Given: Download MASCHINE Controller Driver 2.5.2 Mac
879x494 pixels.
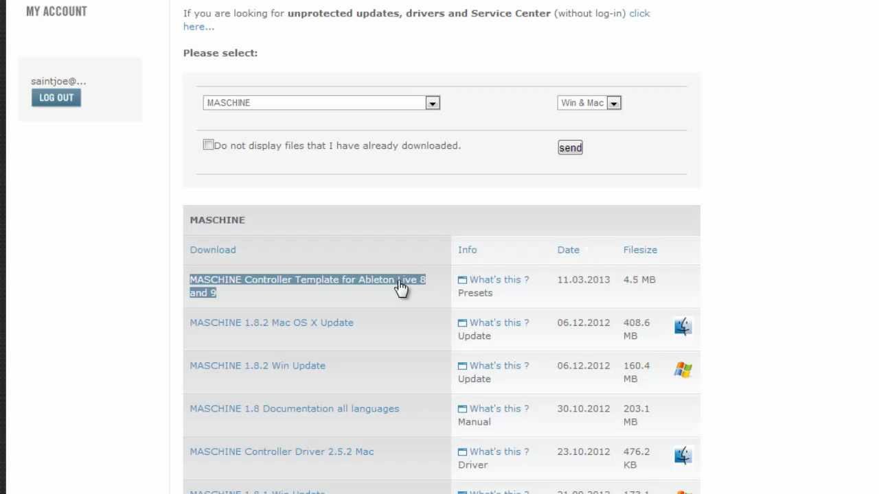Looking at the screenshot, I should 282,451.
